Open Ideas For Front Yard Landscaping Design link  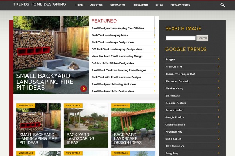tap(117, 56)
